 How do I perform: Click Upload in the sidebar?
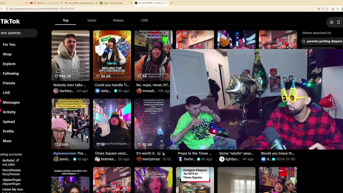9,122
